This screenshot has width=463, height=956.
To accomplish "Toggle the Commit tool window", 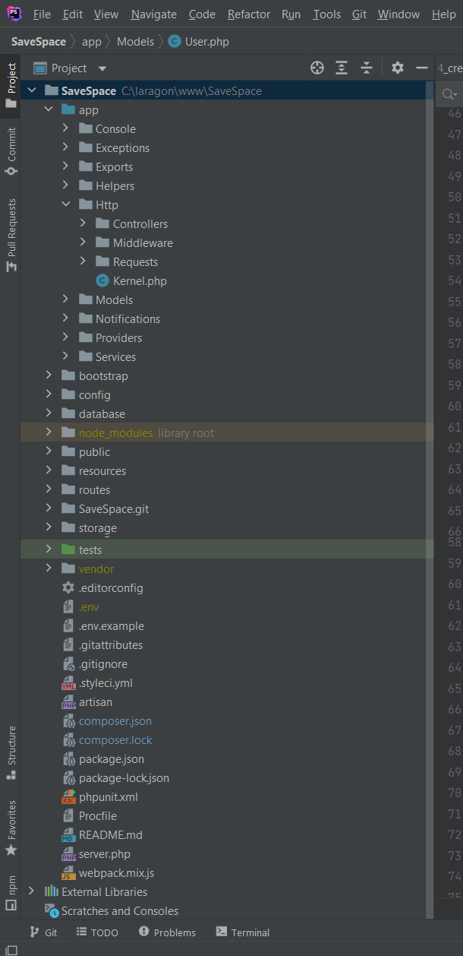I will 11,151.
